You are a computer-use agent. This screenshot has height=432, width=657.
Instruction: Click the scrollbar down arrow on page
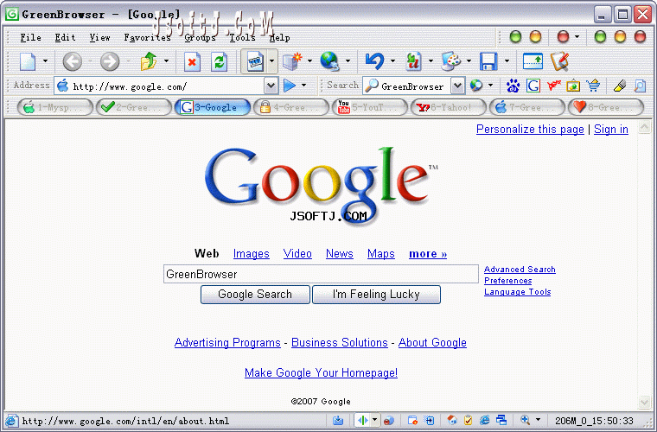coord(644,403)
